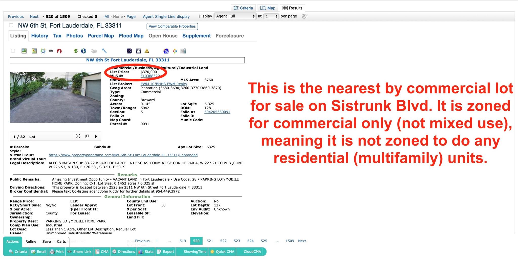Play the photo slideshow
Screen dimensions: 518x259
coord(96,136)
